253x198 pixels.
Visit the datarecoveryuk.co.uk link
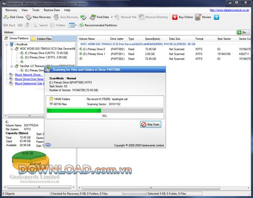[230, 10]
